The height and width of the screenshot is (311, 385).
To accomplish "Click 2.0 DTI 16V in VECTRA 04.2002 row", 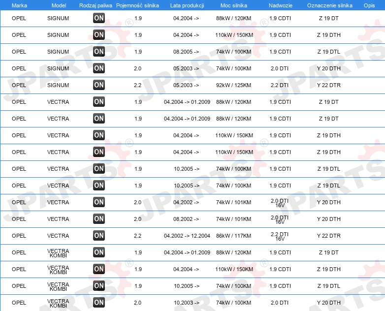I will (x=280, y=203).
